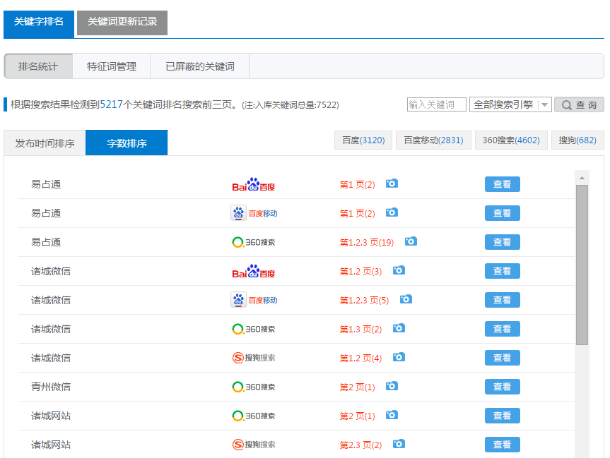Viewport: 610px width, 458px height.
Task: Click camera icon in 诸城微信 百度移动 row
Action: pos(406,299)
